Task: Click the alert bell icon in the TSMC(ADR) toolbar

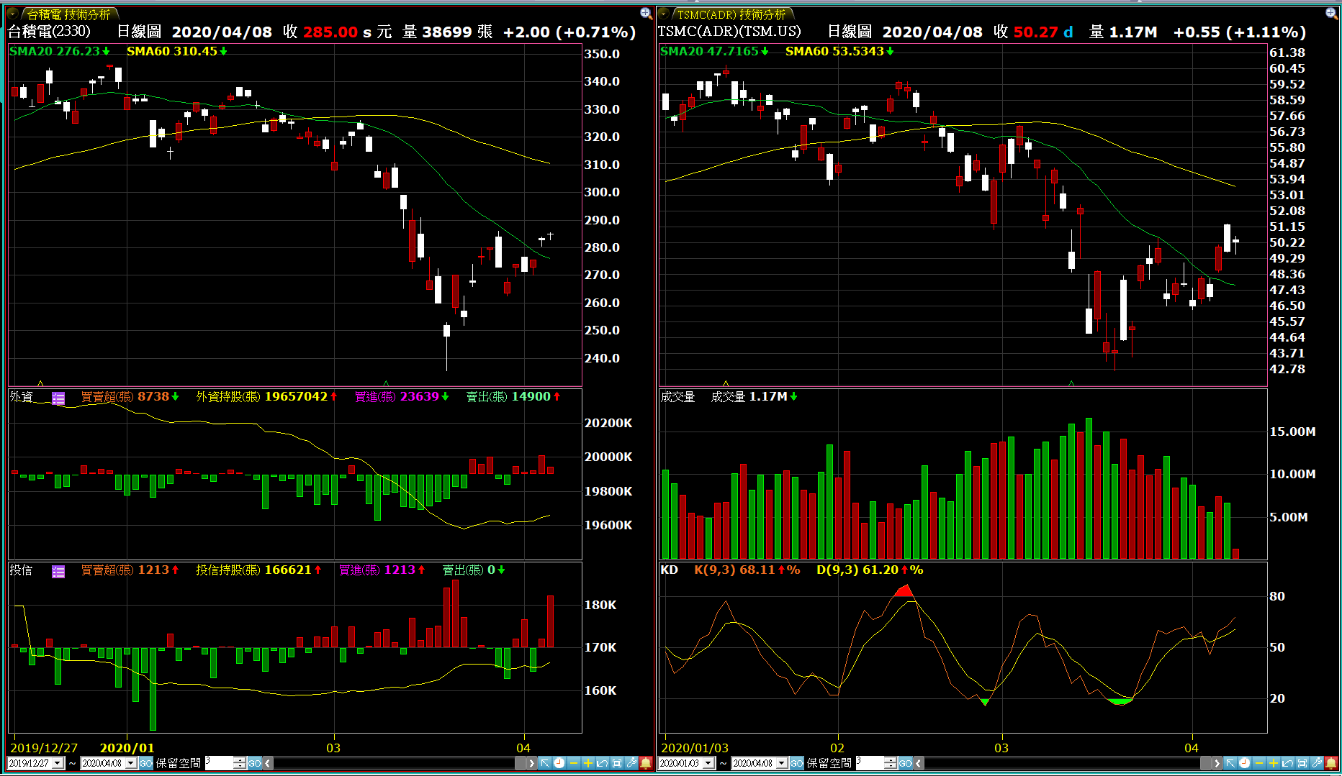Action: click(1331, 763)
